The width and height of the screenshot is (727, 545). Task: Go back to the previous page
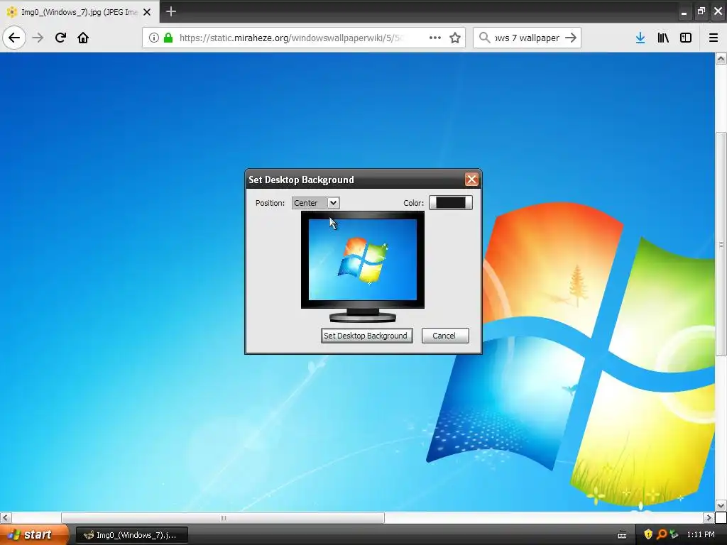click(14, 38)
